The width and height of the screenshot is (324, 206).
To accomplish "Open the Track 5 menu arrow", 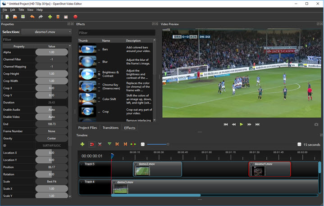I will tap(82, 164).
